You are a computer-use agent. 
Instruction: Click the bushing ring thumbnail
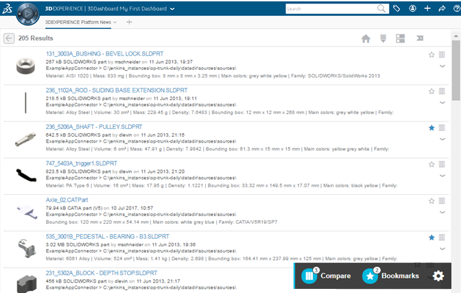tap(25, 66)
